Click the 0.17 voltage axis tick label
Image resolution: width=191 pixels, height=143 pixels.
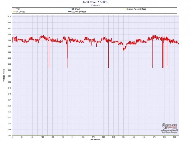pos(9,118)
